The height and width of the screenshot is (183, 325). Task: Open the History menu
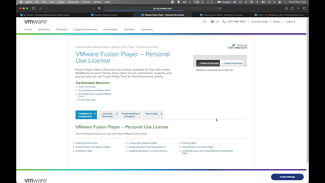pos(61,2)
